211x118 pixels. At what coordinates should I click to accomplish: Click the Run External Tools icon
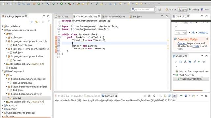[70, 4]
